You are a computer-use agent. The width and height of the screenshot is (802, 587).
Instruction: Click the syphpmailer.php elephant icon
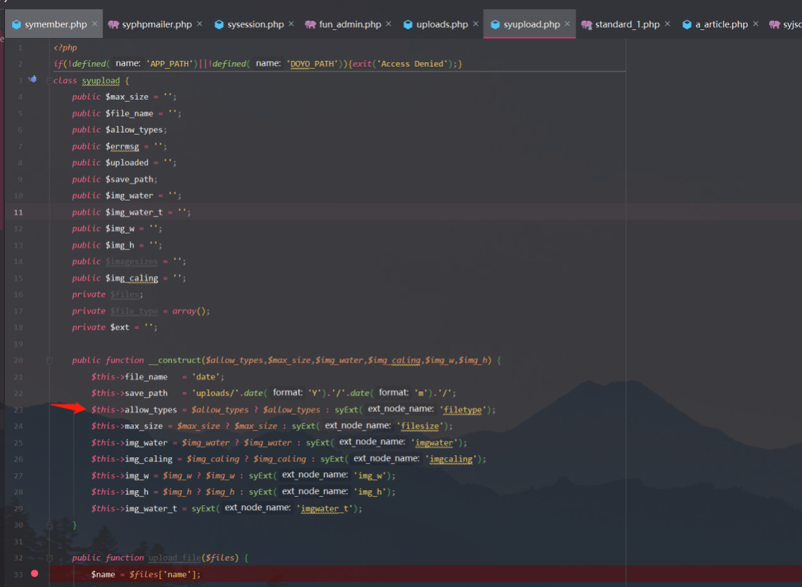point(114,24)
